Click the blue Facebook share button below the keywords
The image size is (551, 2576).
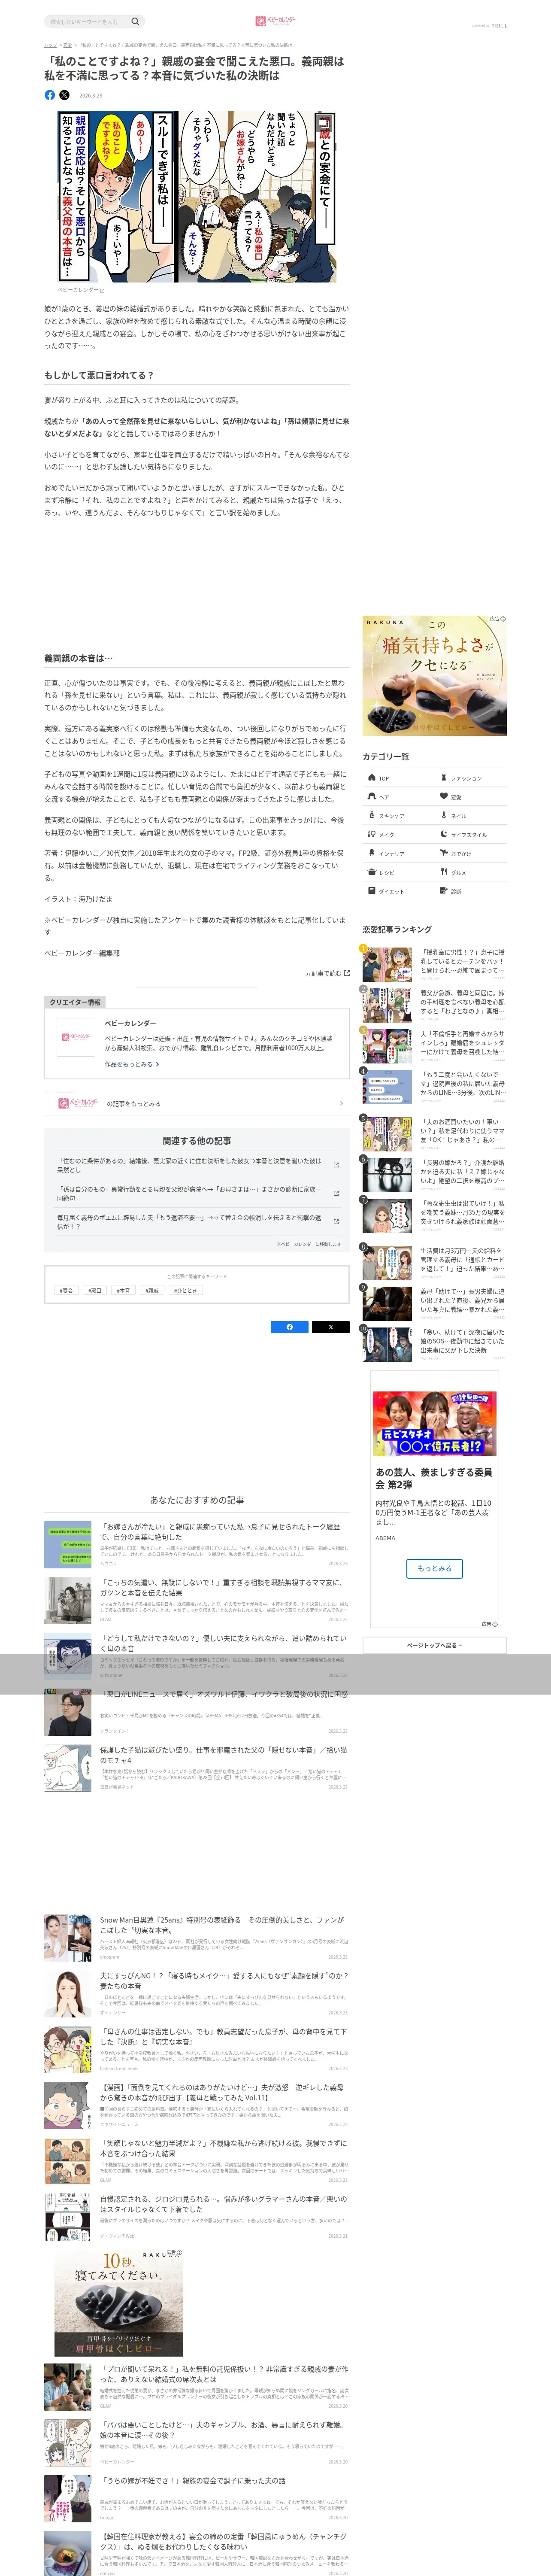(x=290, y=1327)
